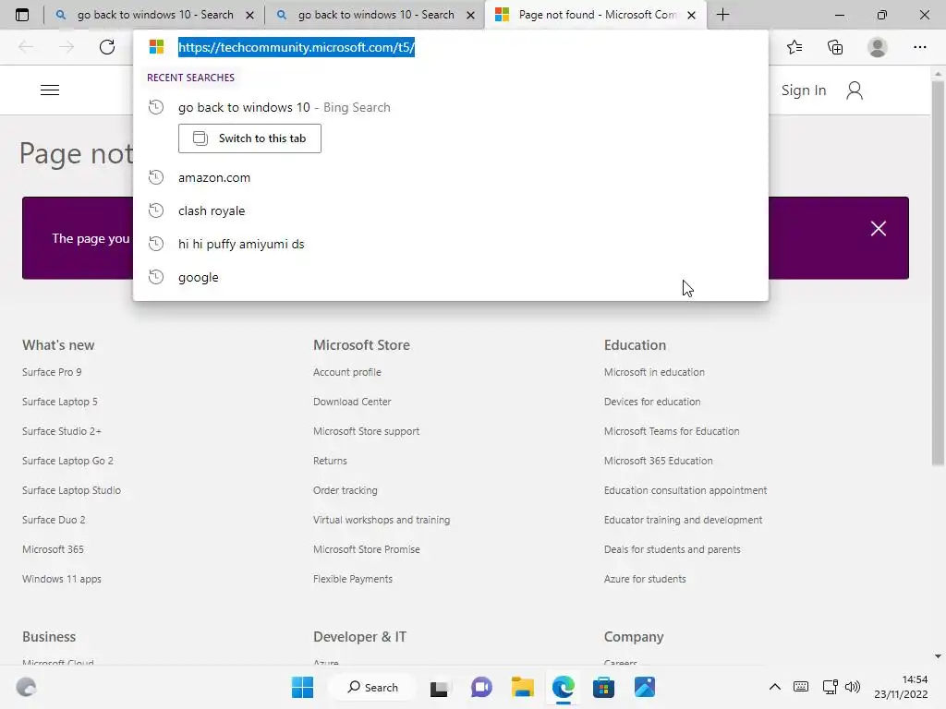Open Microsoft 365 link under What's new
Screen dimensions: 946x709
point(53,549)
